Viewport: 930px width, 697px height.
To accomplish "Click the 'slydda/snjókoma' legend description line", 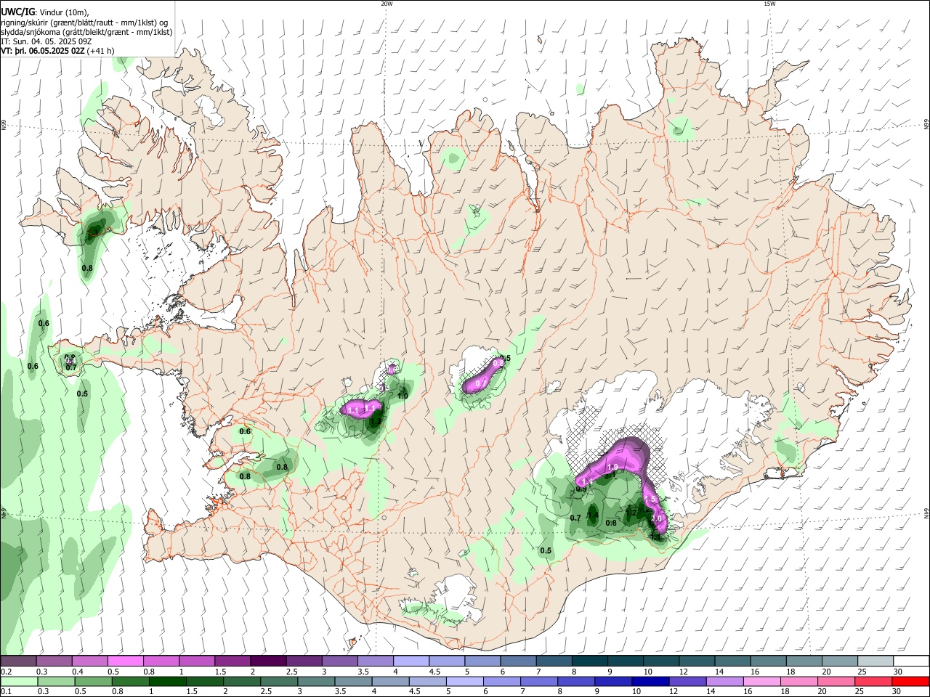I will click(86, 32).
